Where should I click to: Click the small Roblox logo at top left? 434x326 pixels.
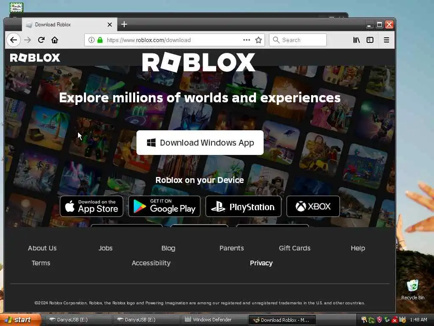[x=35, y=58]
